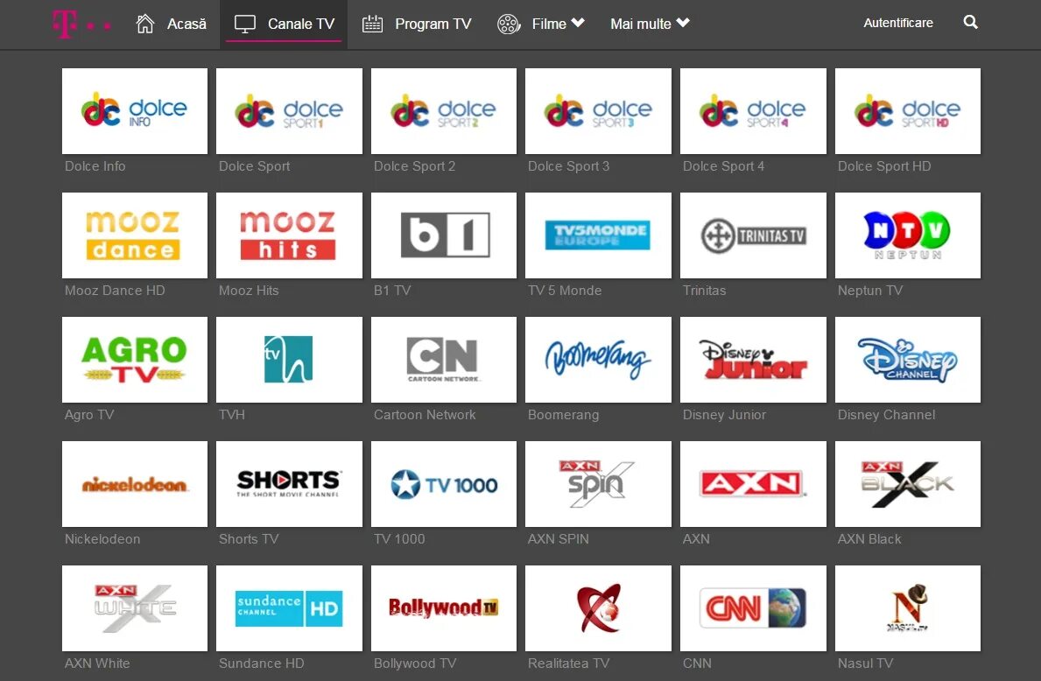The height and width of the screenshot is (681, 1041).
Task: Open the Dolce Sport 4 channel logo
Action: point(753,111)
